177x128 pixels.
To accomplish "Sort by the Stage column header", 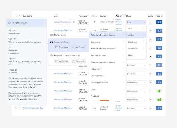I will [129, 16].
